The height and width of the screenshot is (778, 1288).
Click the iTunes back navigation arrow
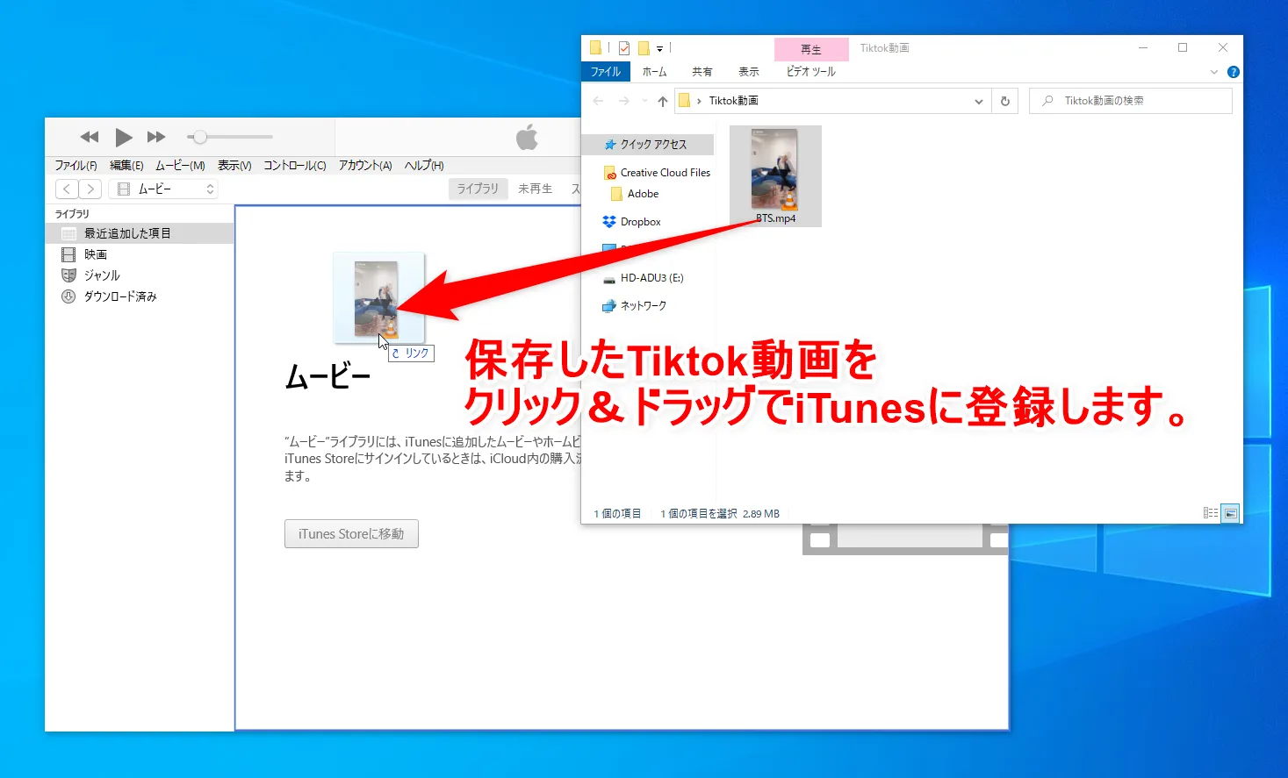tap(67, 189)
